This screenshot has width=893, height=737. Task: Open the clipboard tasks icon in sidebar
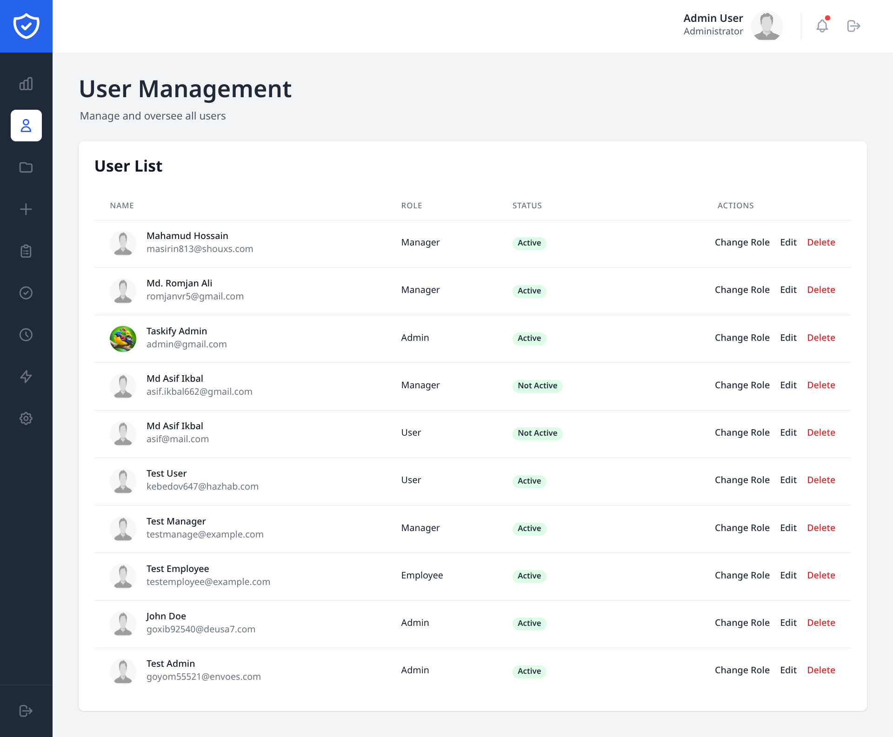[x=26, y=251]
